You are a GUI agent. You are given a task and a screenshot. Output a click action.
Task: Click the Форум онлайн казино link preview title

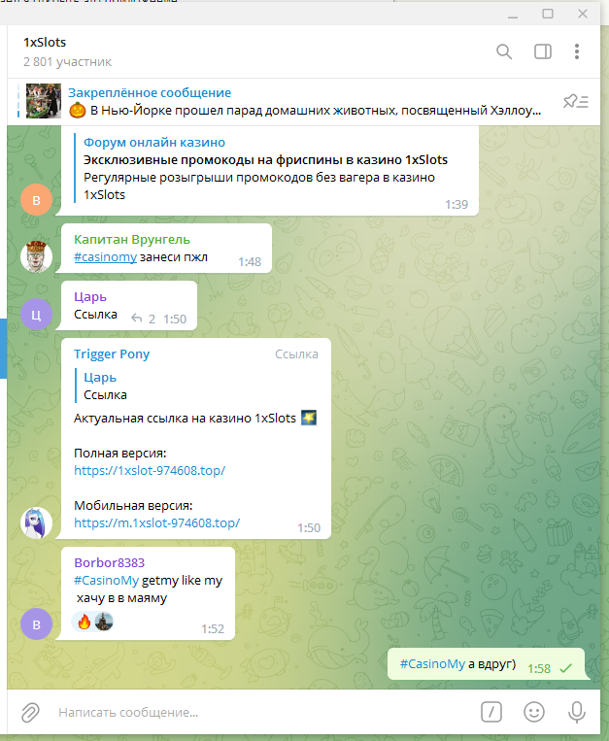point(154,142)
